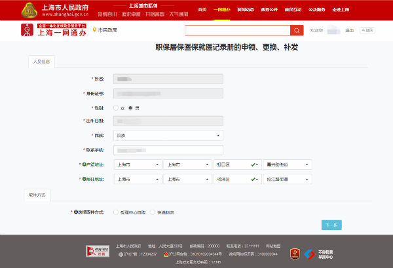Switch to the 取件方式 tab
The image size is (393, 268).
[x=37, y=195]
